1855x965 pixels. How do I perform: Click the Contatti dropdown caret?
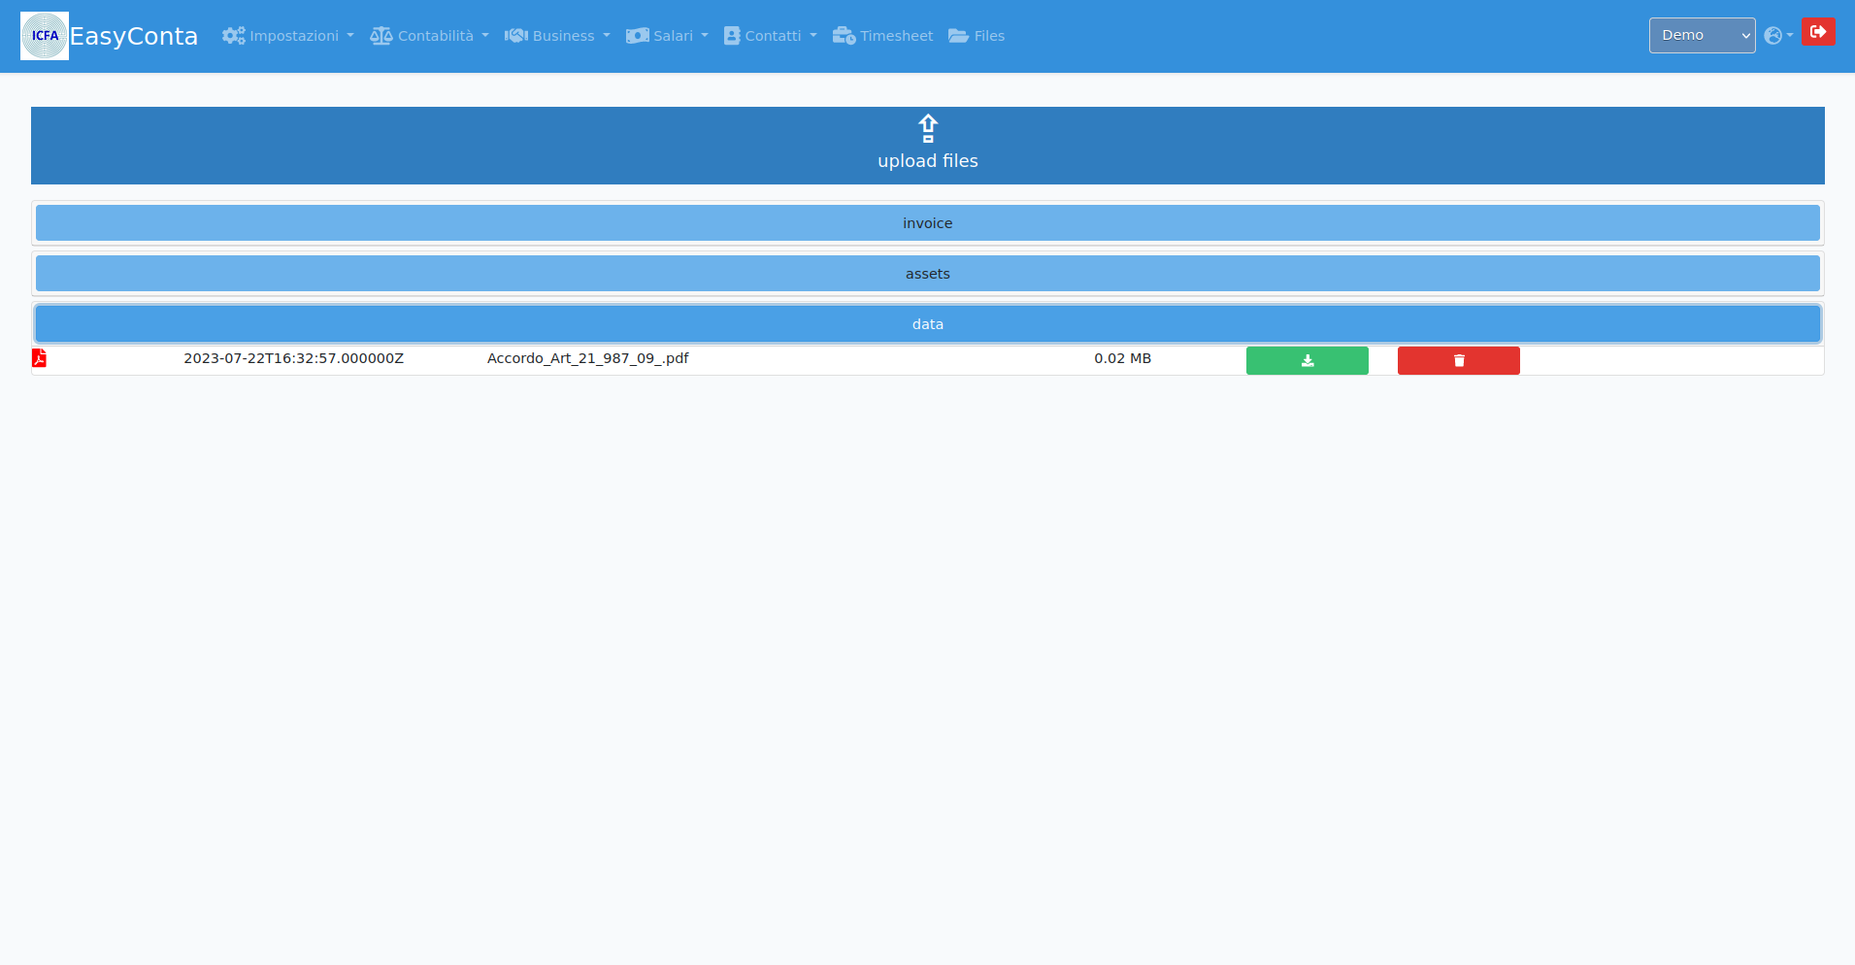[813, 36]
